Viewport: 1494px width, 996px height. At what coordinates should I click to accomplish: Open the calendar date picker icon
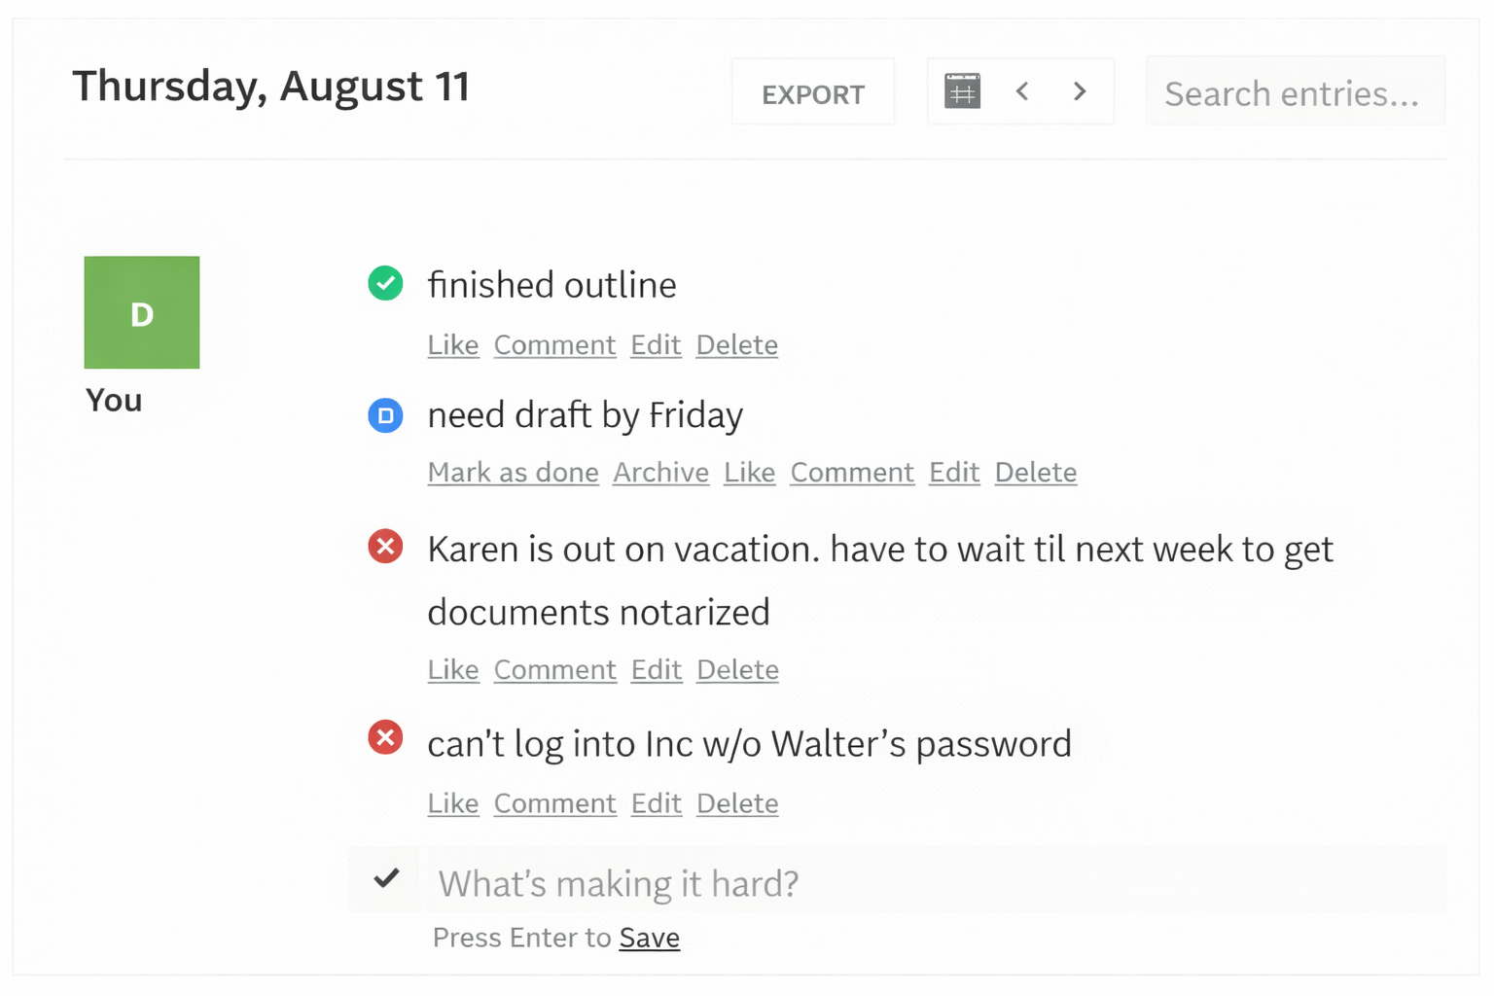point(962,91)
